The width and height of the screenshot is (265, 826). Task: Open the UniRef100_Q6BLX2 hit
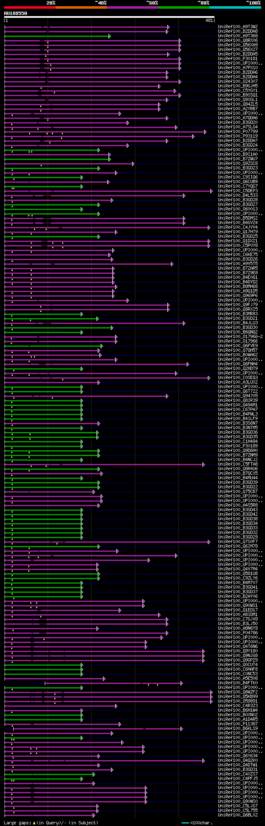pos(238,815)
